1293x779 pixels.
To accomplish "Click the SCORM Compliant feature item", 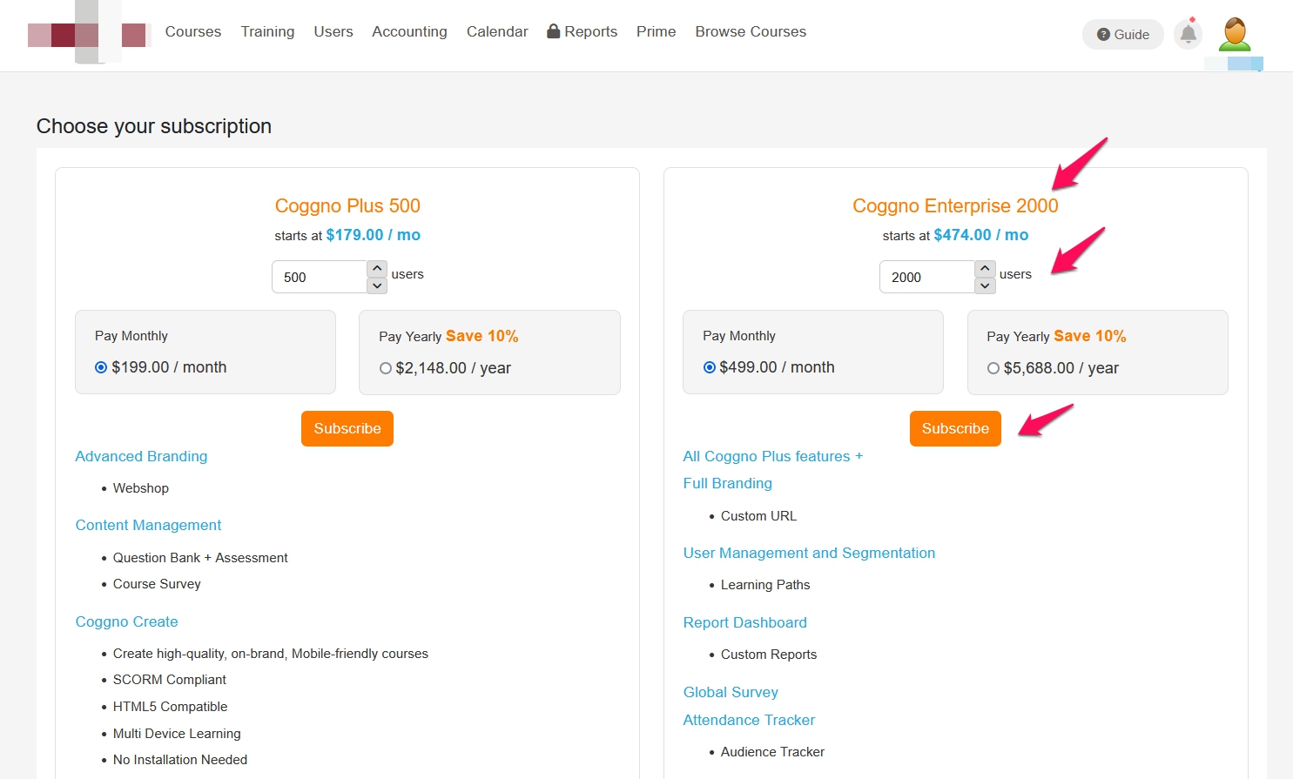I will tap(170, 680).
